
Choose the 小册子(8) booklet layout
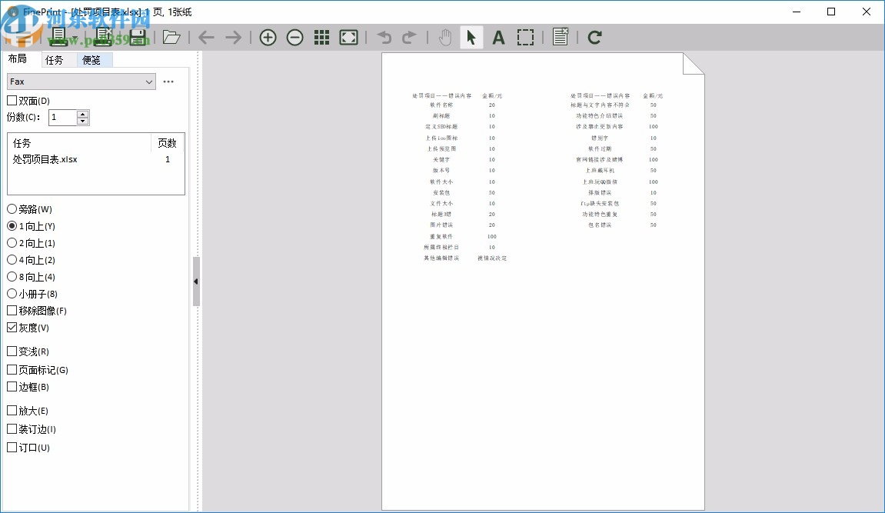pos(12,294)
